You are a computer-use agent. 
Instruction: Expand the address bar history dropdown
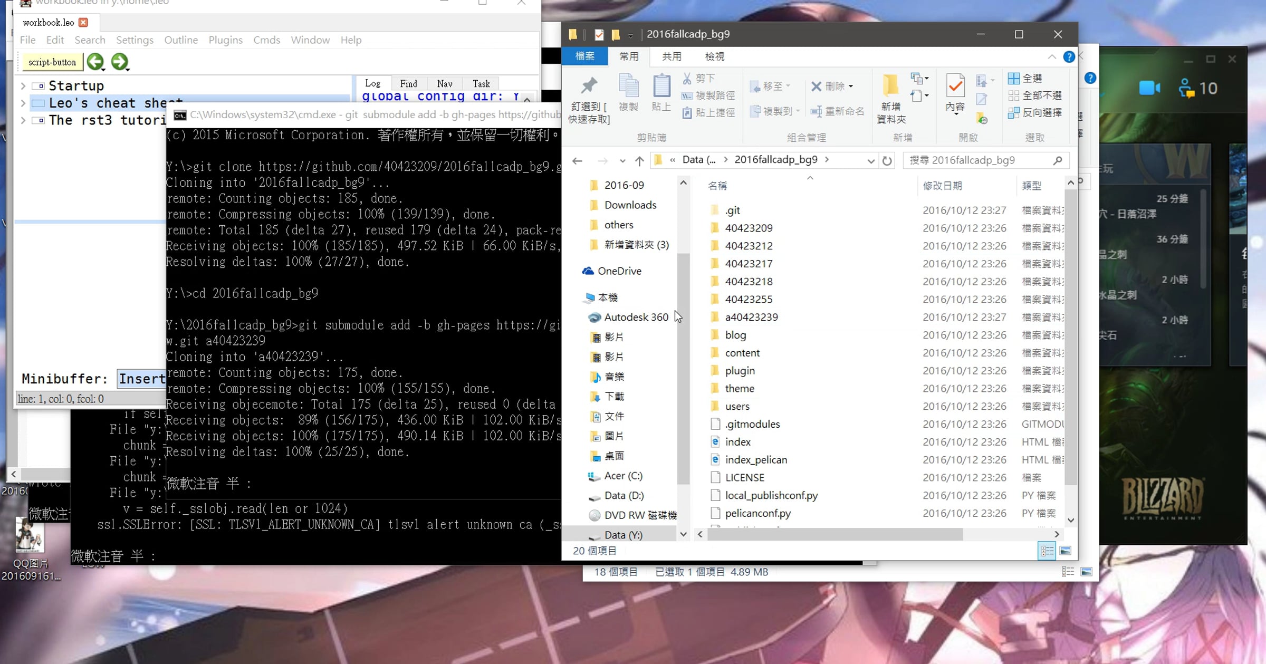pyautogui.click(x=870, y=160)
